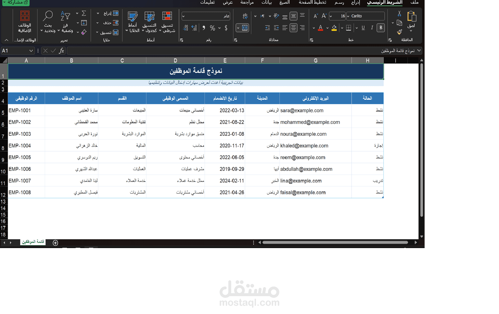
Task: Switch to the Formulas (الصيغ) tab
Action: [285, 3]
